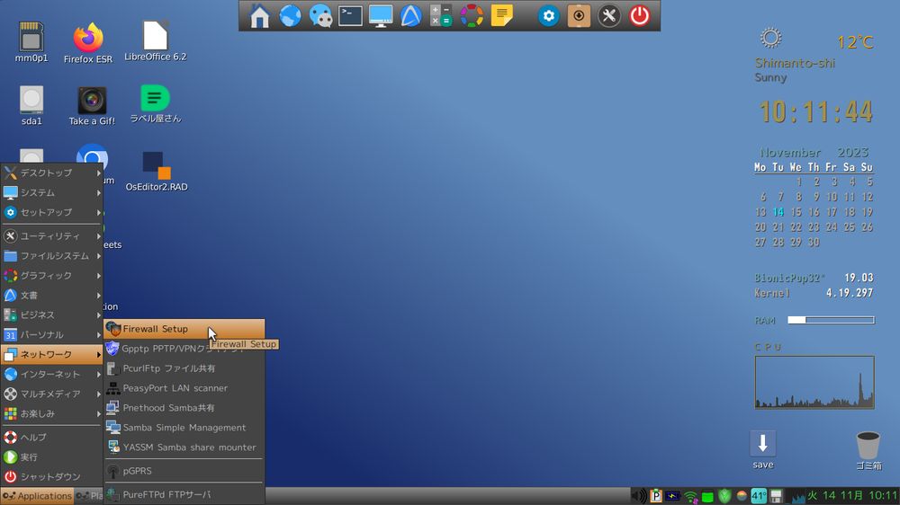
Task: Choose シャットダウン from the menu
Action: click(x=51, y=477)
